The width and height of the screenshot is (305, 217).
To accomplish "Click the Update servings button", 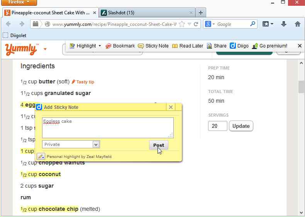I will (241, 126).
